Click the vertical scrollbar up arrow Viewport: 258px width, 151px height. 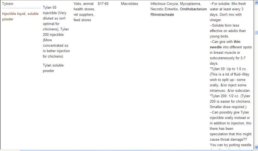[256, 3]
